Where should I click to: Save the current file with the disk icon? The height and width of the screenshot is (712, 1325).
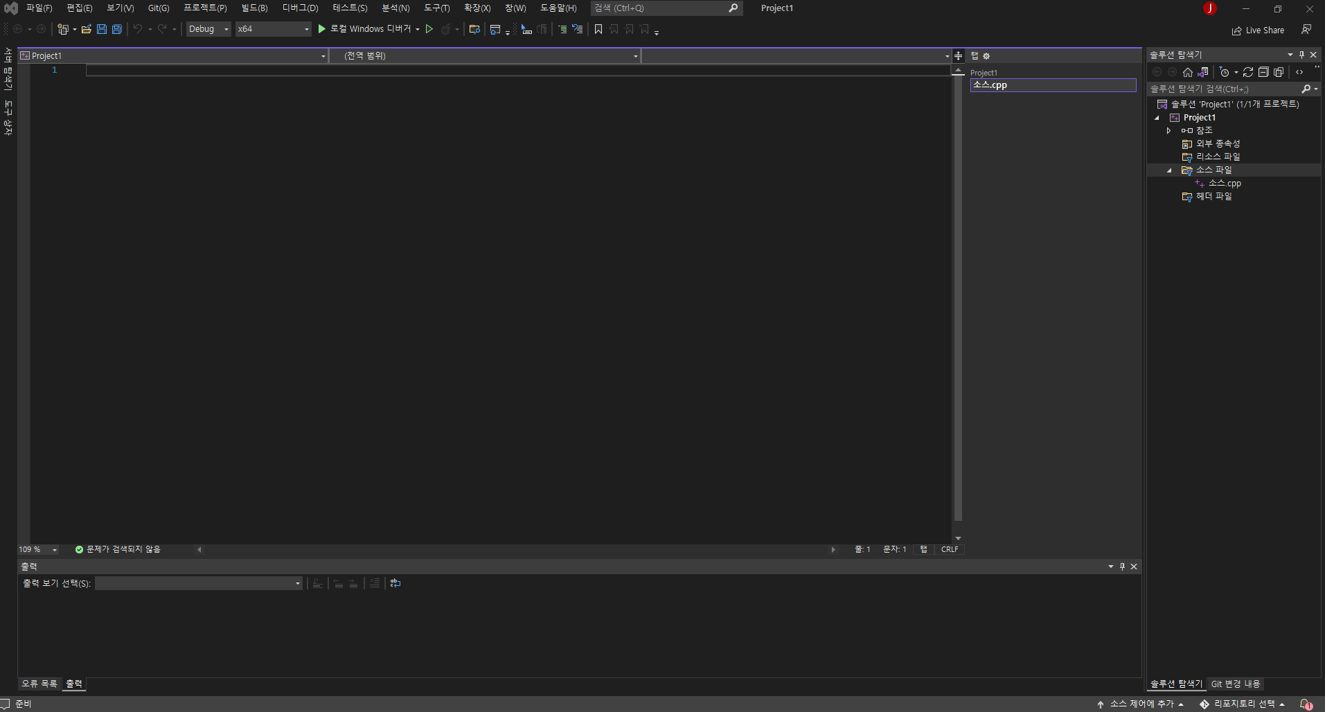click(x=102, y=29)
